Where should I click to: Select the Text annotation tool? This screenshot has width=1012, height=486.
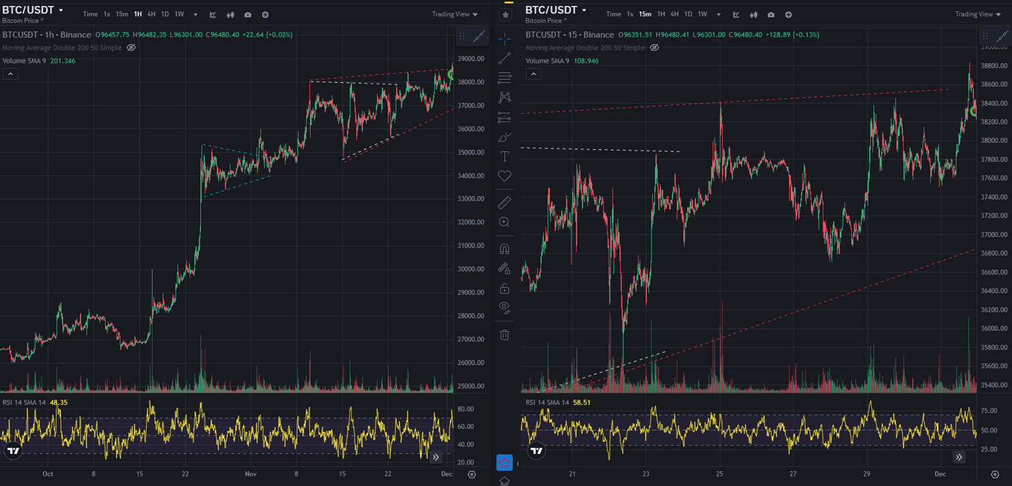pyautogui.click(x=504, y=156)
